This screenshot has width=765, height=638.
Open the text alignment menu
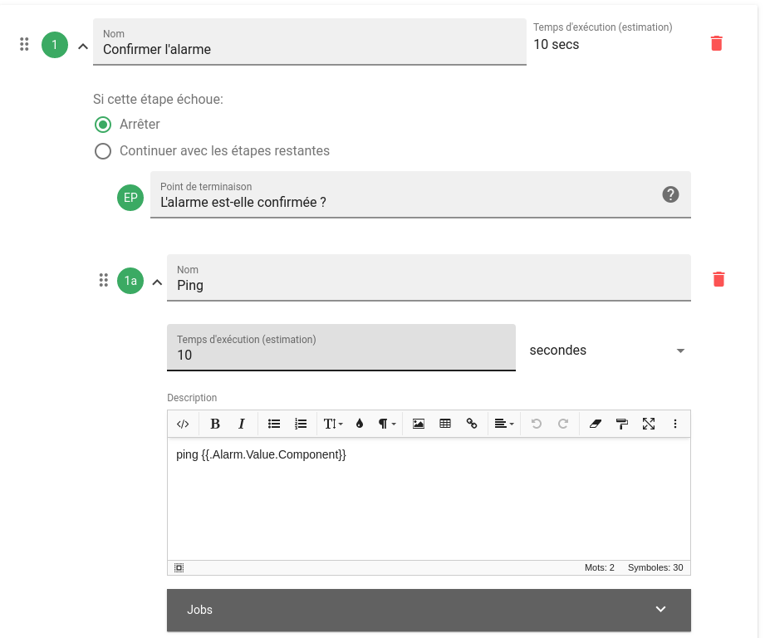coord(504,424)
